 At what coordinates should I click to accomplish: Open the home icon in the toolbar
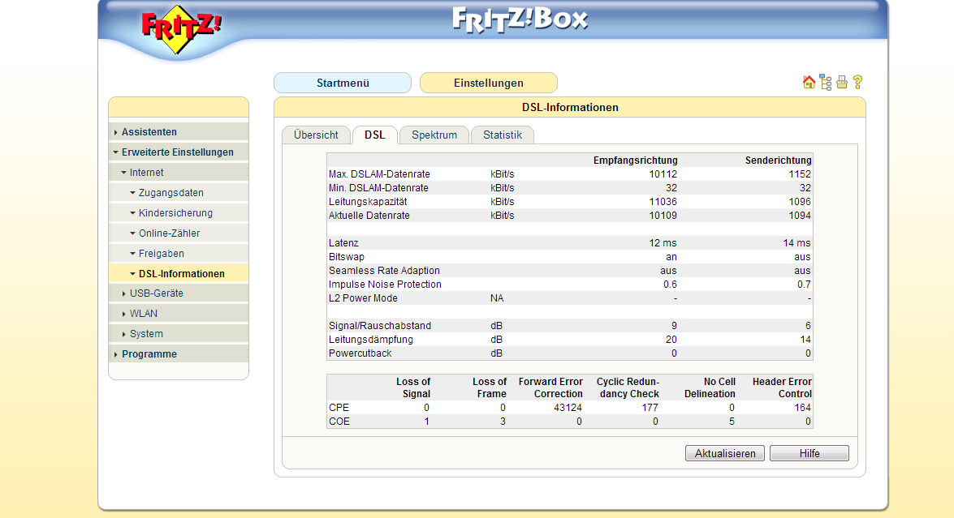(809, 82)
